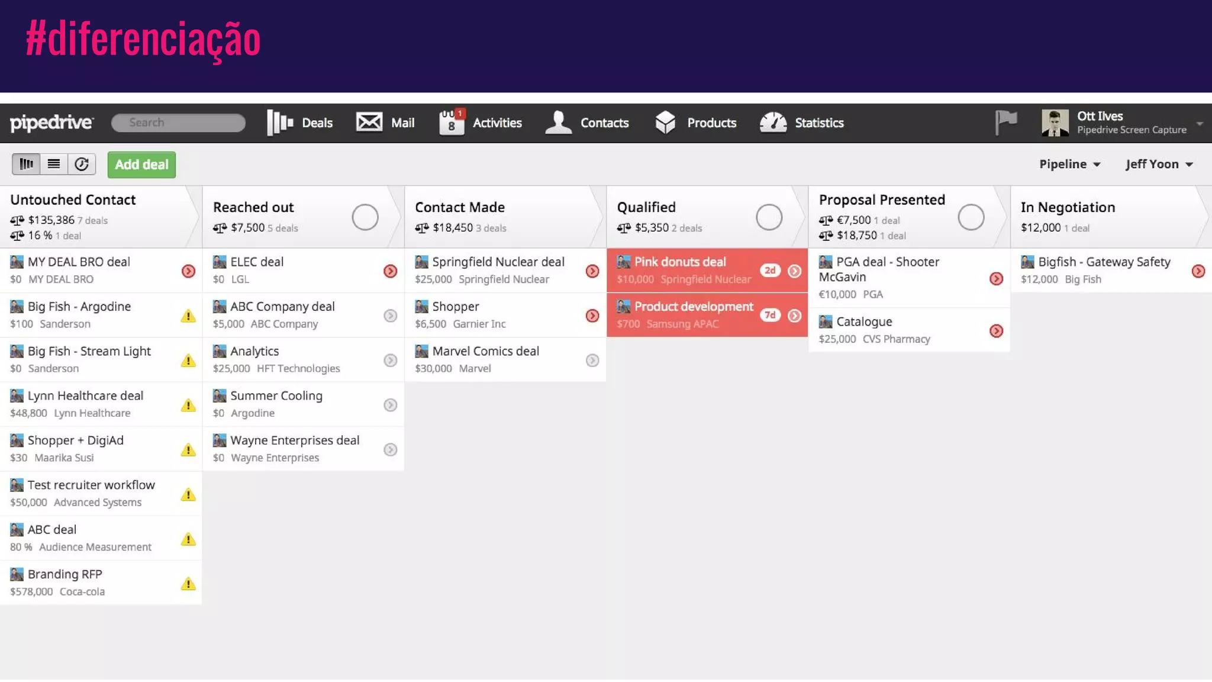Image resolution: width=1212 pixels, height=682 pixels.
Task: Open the forecast timeline view icon
Action: coord(82,164)
